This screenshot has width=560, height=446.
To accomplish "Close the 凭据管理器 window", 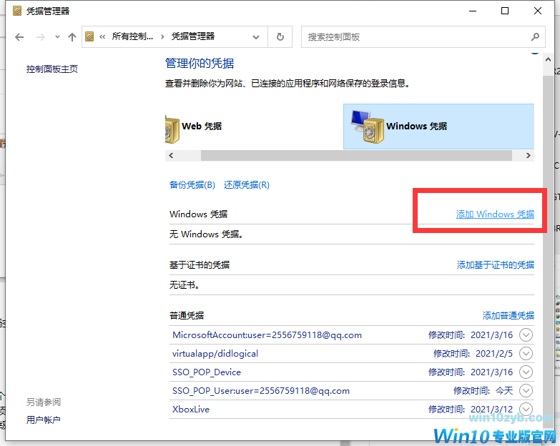I will point(538,11).
